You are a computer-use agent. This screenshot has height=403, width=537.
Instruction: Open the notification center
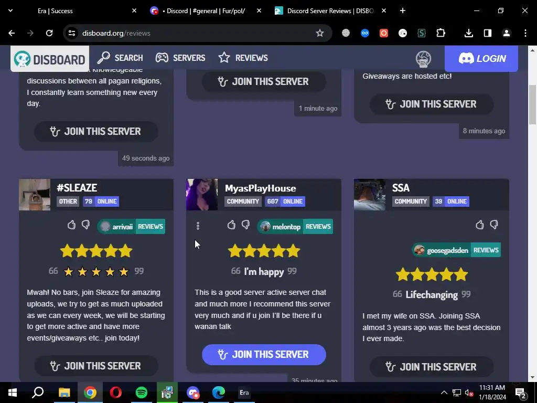tap(520, 393)
